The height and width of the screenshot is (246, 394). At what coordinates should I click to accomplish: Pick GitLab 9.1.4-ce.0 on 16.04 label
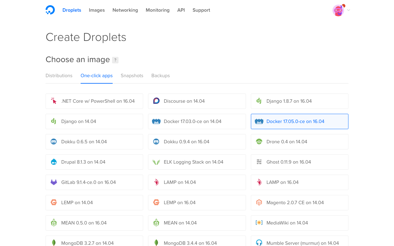pos(89,182)
